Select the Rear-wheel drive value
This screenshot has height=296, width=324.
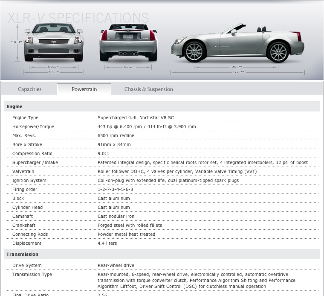pos(116,265)
